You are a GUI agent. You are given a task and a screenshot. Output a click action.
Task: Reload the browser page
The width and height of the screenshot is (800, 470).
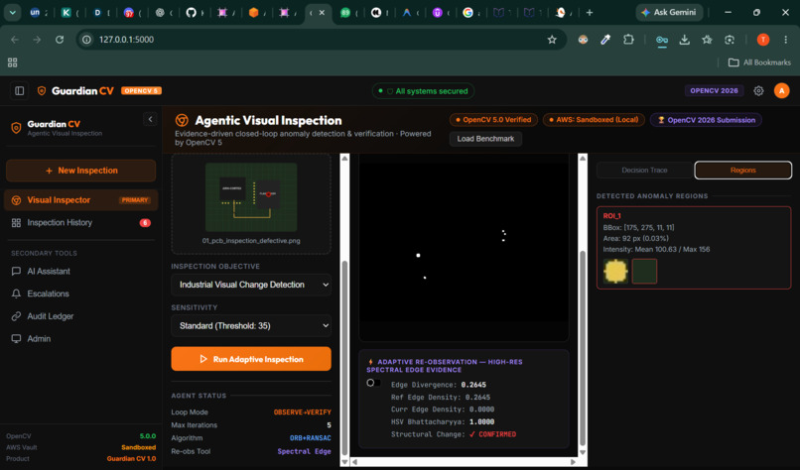point(60,40)
